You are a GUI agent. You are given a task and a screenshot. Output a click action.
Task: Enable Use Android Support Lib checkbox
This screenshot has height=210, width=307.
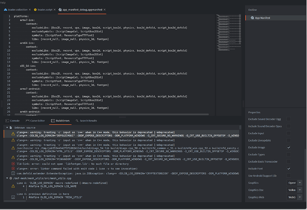(x=289, y=176)
